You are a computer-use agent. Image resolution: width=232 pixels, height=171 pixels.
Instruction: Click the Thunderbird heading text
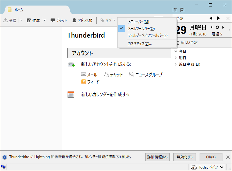(86, 35)
